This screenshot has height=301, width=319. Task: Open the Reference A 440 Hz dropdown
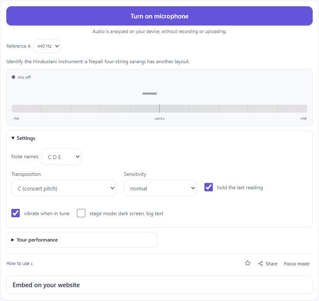tap(47, 46)
